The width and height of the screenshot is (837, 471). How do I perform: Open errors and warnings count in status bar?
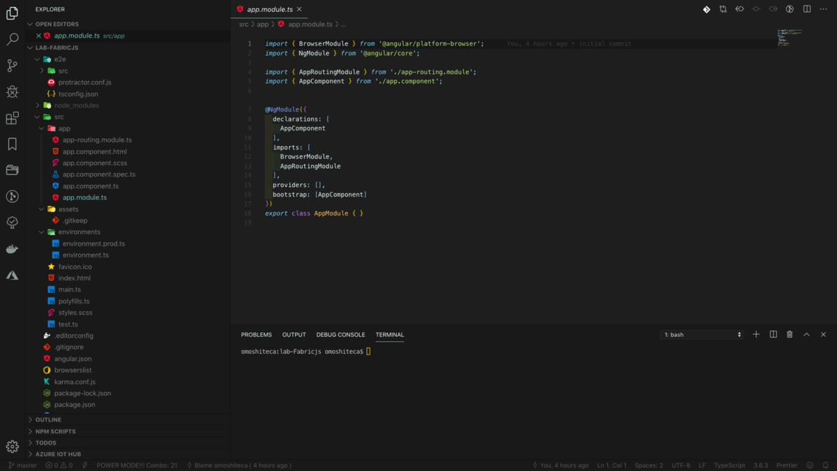coord(59,465)
